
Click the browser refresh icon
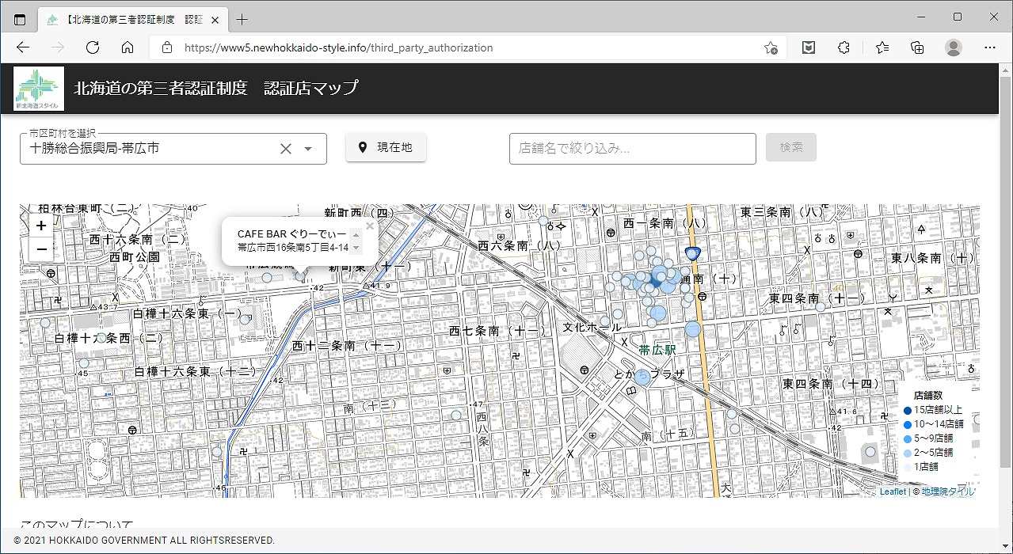pyautogui.click(x=93, y=47)
